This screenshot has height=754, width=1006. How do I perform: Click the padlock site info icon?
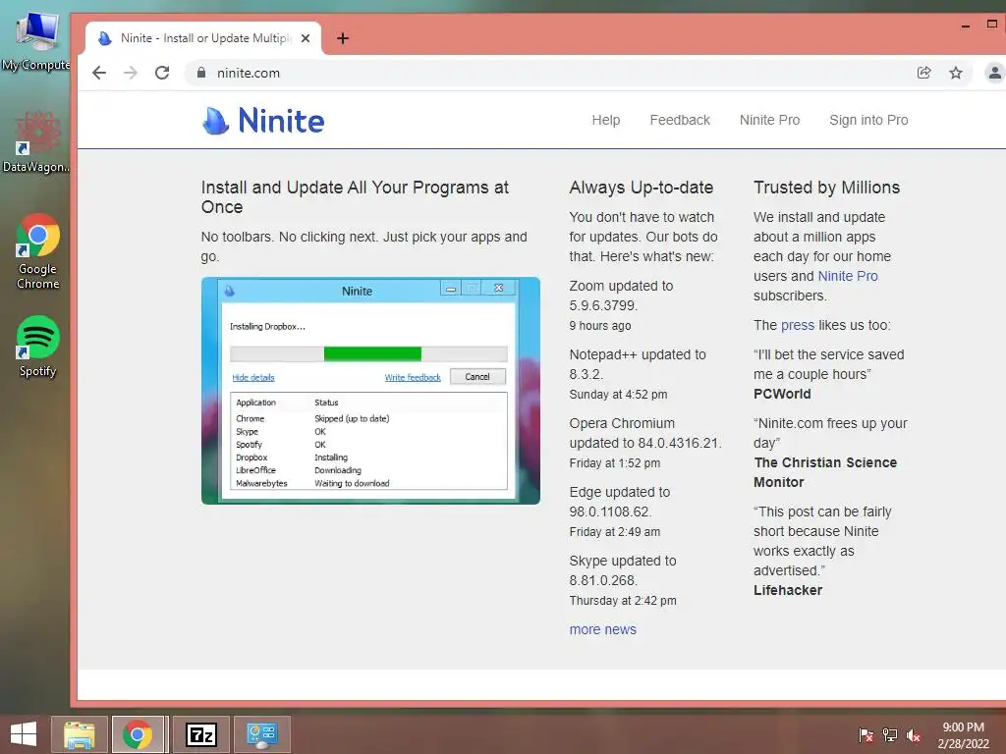[x=201, y=73]
